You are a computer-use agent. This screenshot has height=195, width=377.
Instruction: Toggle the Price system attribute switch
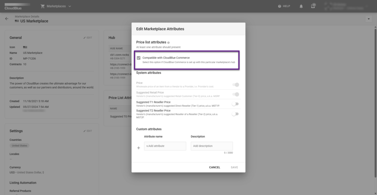click(236, 85)
